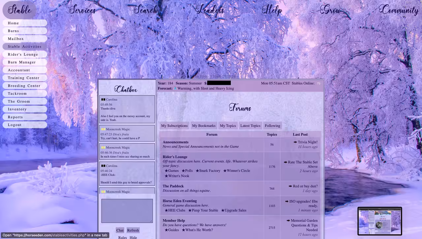Open last post Red or bay dun?

[305, 186]
